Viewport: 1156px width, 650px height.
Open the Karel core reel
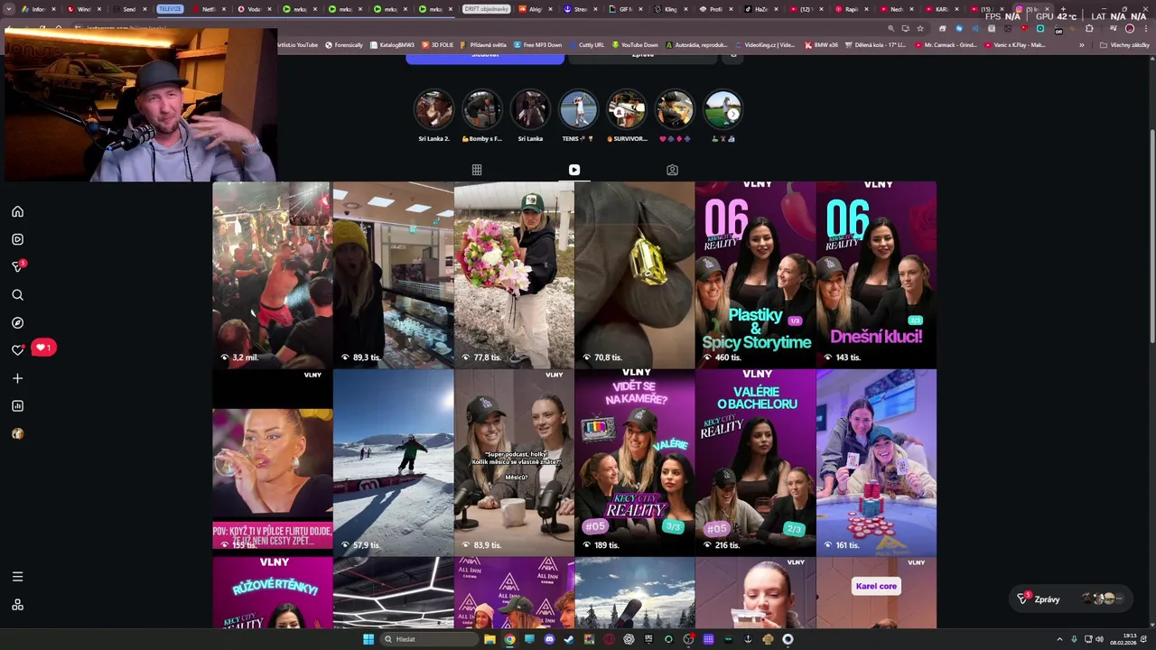click(x=876, y=593)
